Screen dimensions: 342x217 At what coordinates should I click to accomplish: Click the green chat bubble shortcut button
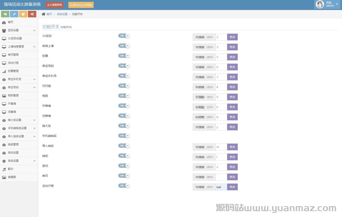point(5,14)
